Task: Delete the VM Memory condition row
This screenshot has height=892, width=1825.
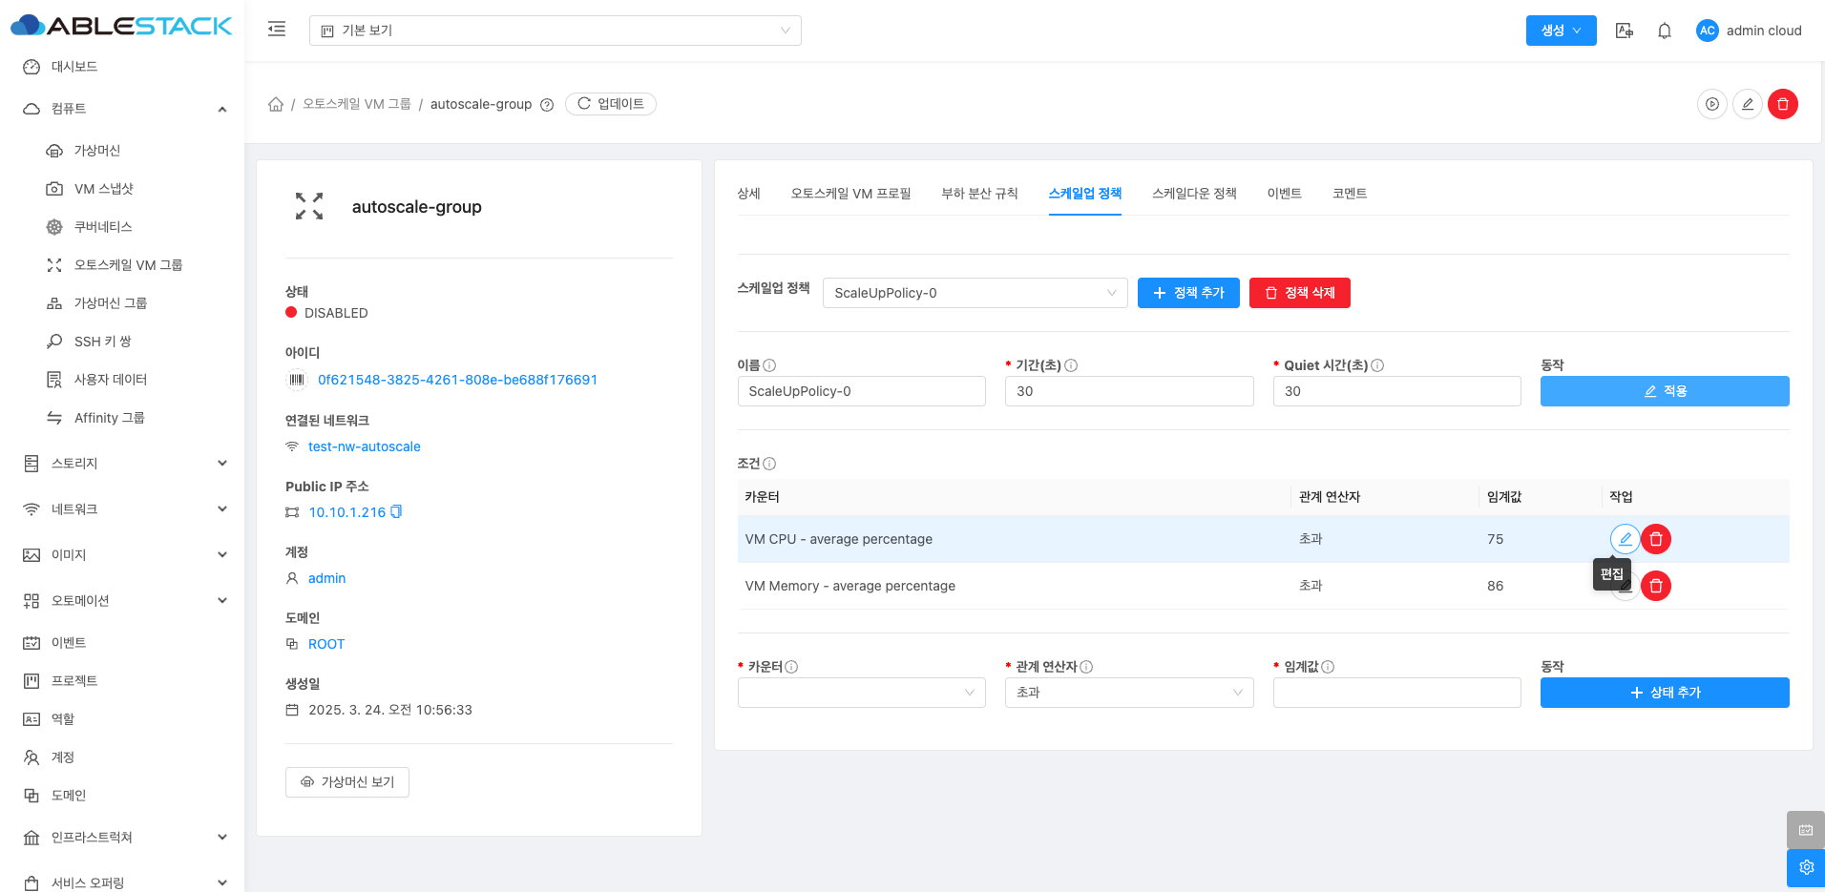Action: point(1656,586)
